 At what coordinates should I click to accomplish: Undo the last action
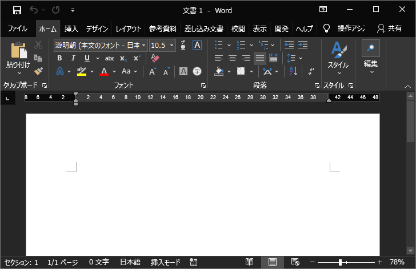click(34, 10)
